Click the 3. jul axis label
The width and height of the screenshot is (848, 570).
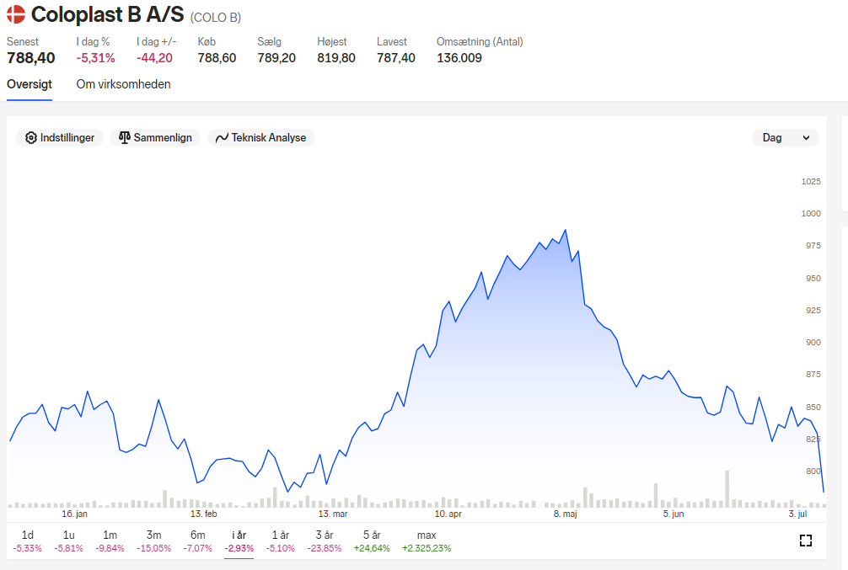(x=797, y=514)
